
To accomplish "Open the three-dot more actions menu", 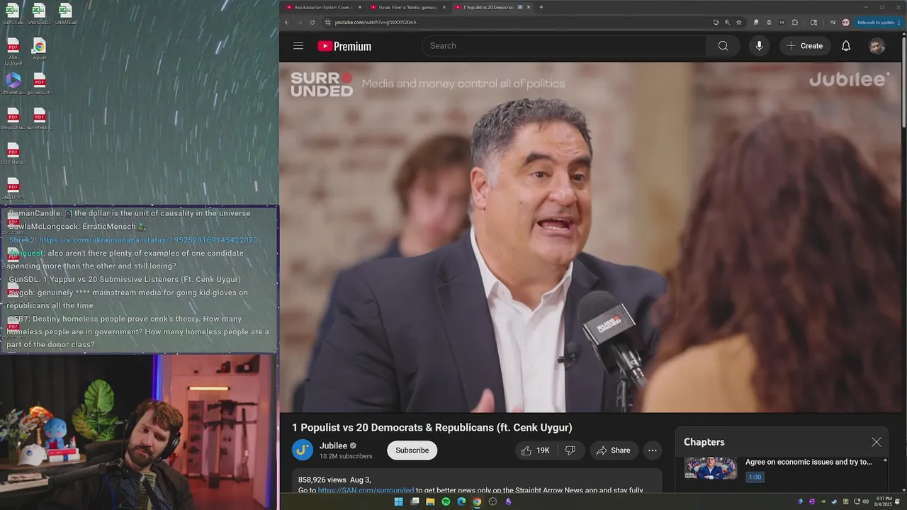I will click(653, 450).
